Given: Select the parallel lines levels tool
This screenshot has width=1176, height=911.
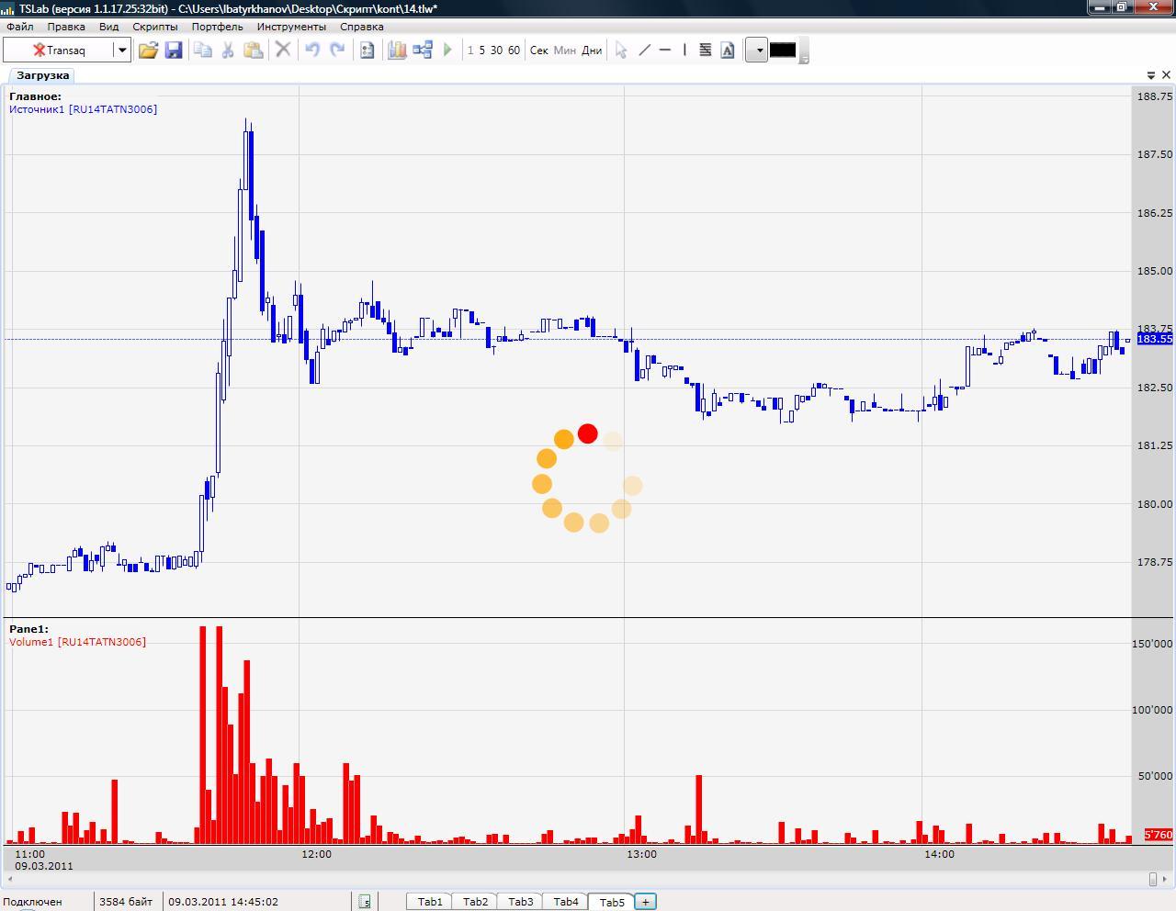Looking at the screenshot, I should (x=706, y=51).
